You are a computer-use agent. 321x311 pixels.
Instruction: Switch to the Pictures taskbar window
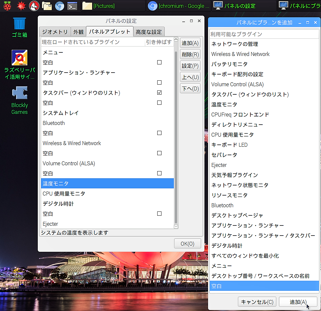point(113,6)
